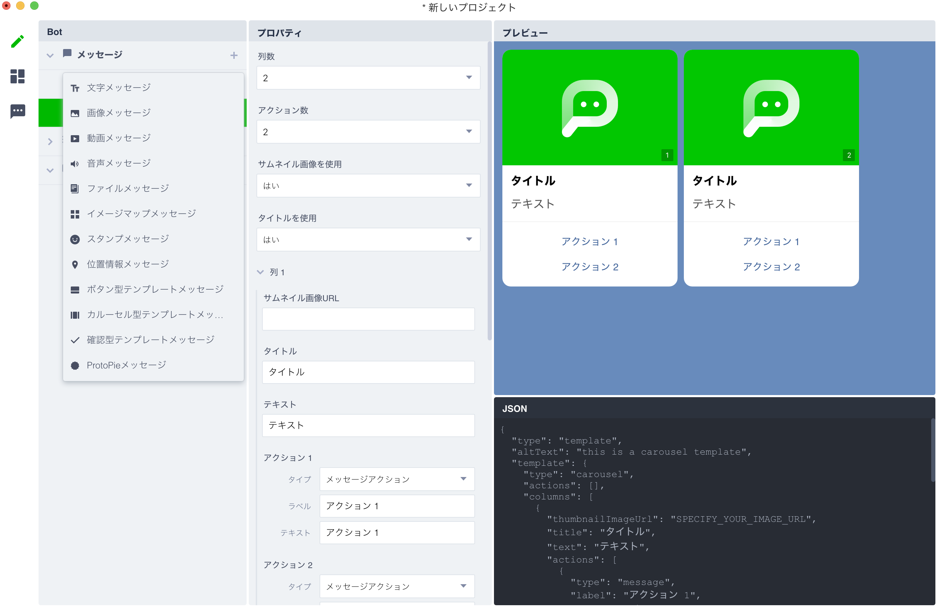Click the ファイルメッセージ document icon
Image resolution: width=941 pixels, height=608 pixels.
click(75, 189)
